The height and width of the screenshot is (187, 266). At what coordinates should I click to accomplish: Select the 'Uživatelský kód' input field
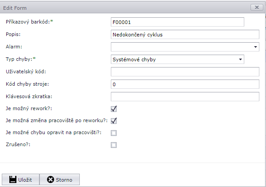tap(184, 72)
